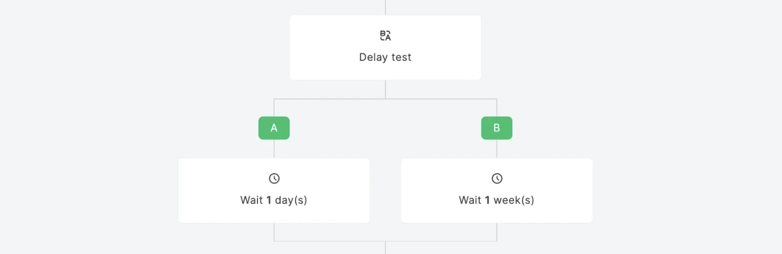Screen dimensions: 782x254
Task: Click the "week(s)" text in variant B step
Action: click(x=514, y=200)
